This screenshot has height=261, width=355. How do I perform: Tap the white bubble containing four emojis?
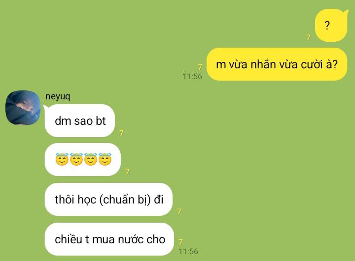(83, 159)
